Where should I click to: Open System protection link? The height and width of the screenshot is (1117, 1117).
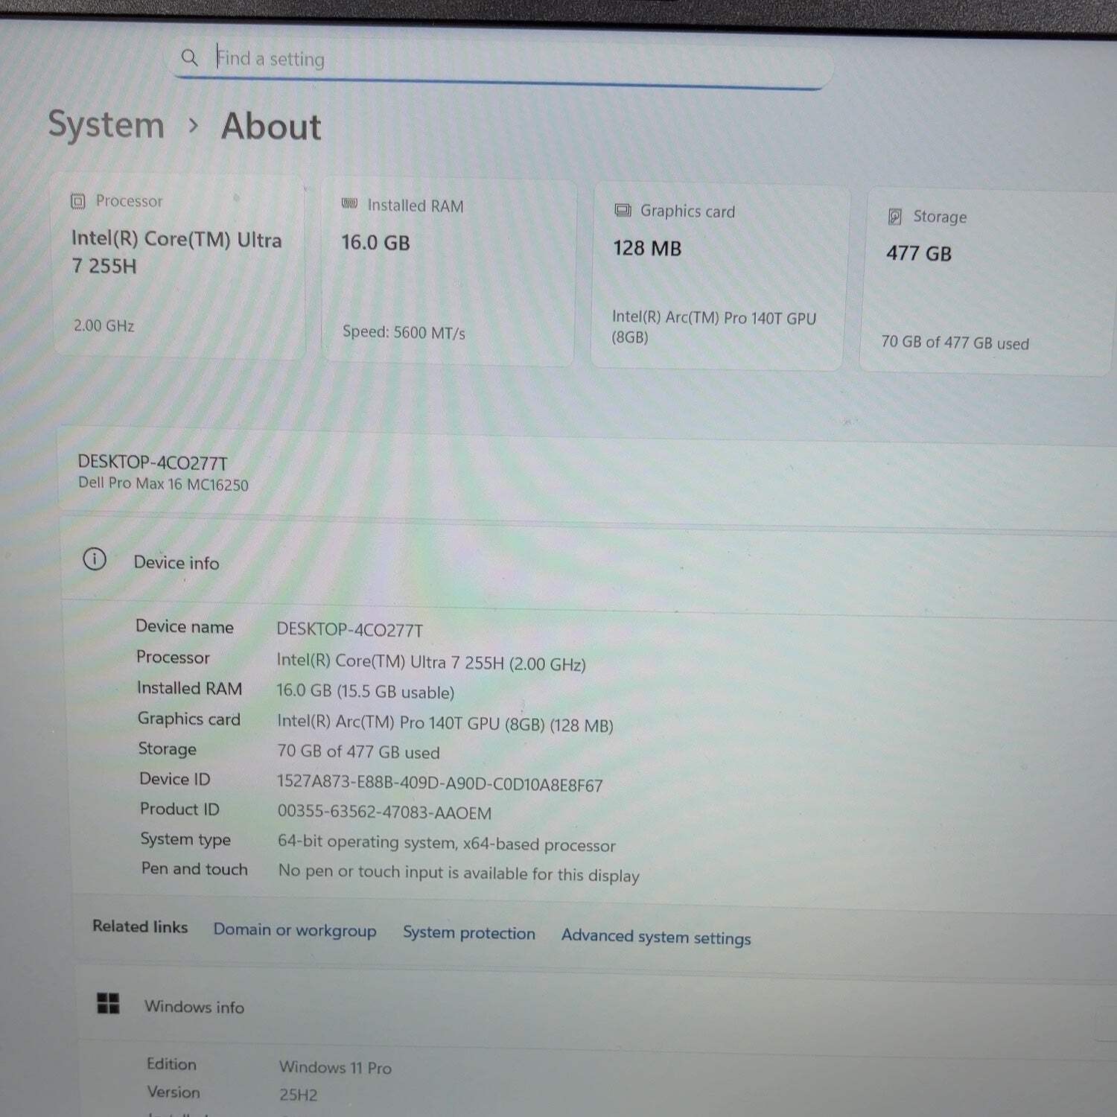469,933
